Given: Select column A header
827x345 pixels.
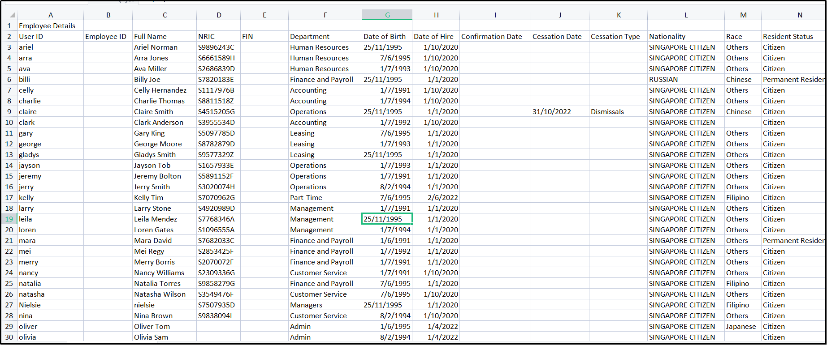Looking at the screenshot, I should [x=51, y=15].
